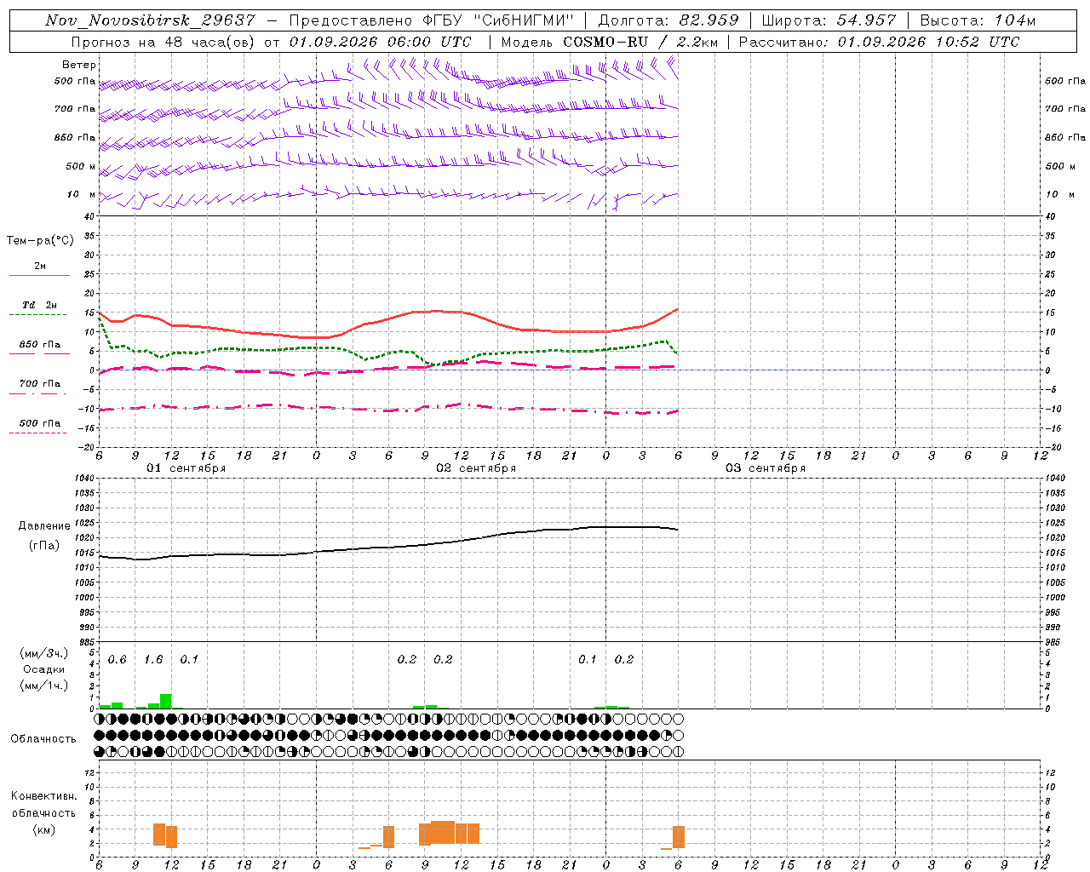Viewport: 1090px width, 872px height.
Task: Click the Долгота: 82.959 header field
Action: click(x=668, y=20)
